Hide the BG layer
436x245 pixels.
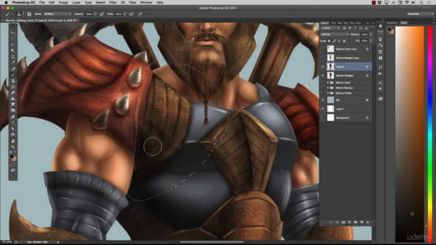coord(322,100)
